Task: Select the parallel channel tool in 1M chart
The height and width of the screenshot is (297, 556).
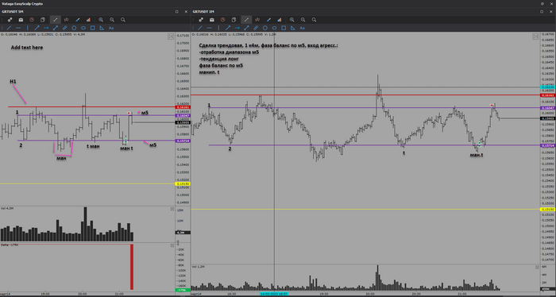Action: [x=256, y=28]
